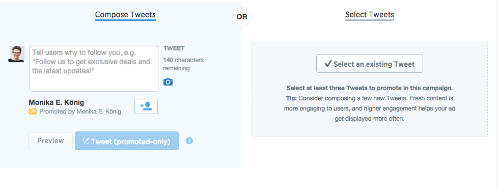Click the yellow Promoted arrow badge
This screenshot has height=190, width=498.
(x=33, y=112)
